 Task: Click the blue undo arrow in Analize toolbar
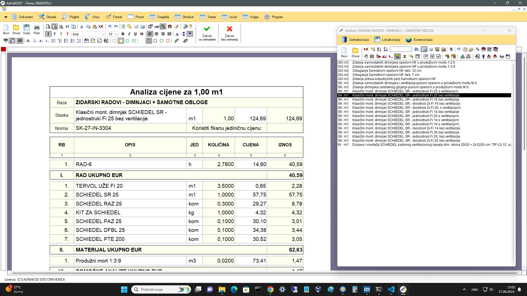pos(458,49)
